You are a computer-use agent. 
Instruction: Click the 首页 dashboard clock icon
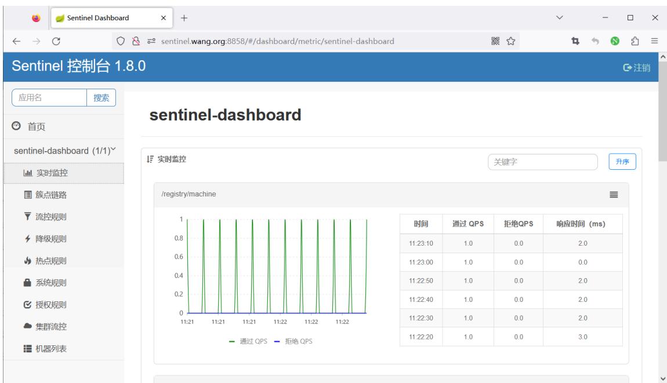click(16, 126)
